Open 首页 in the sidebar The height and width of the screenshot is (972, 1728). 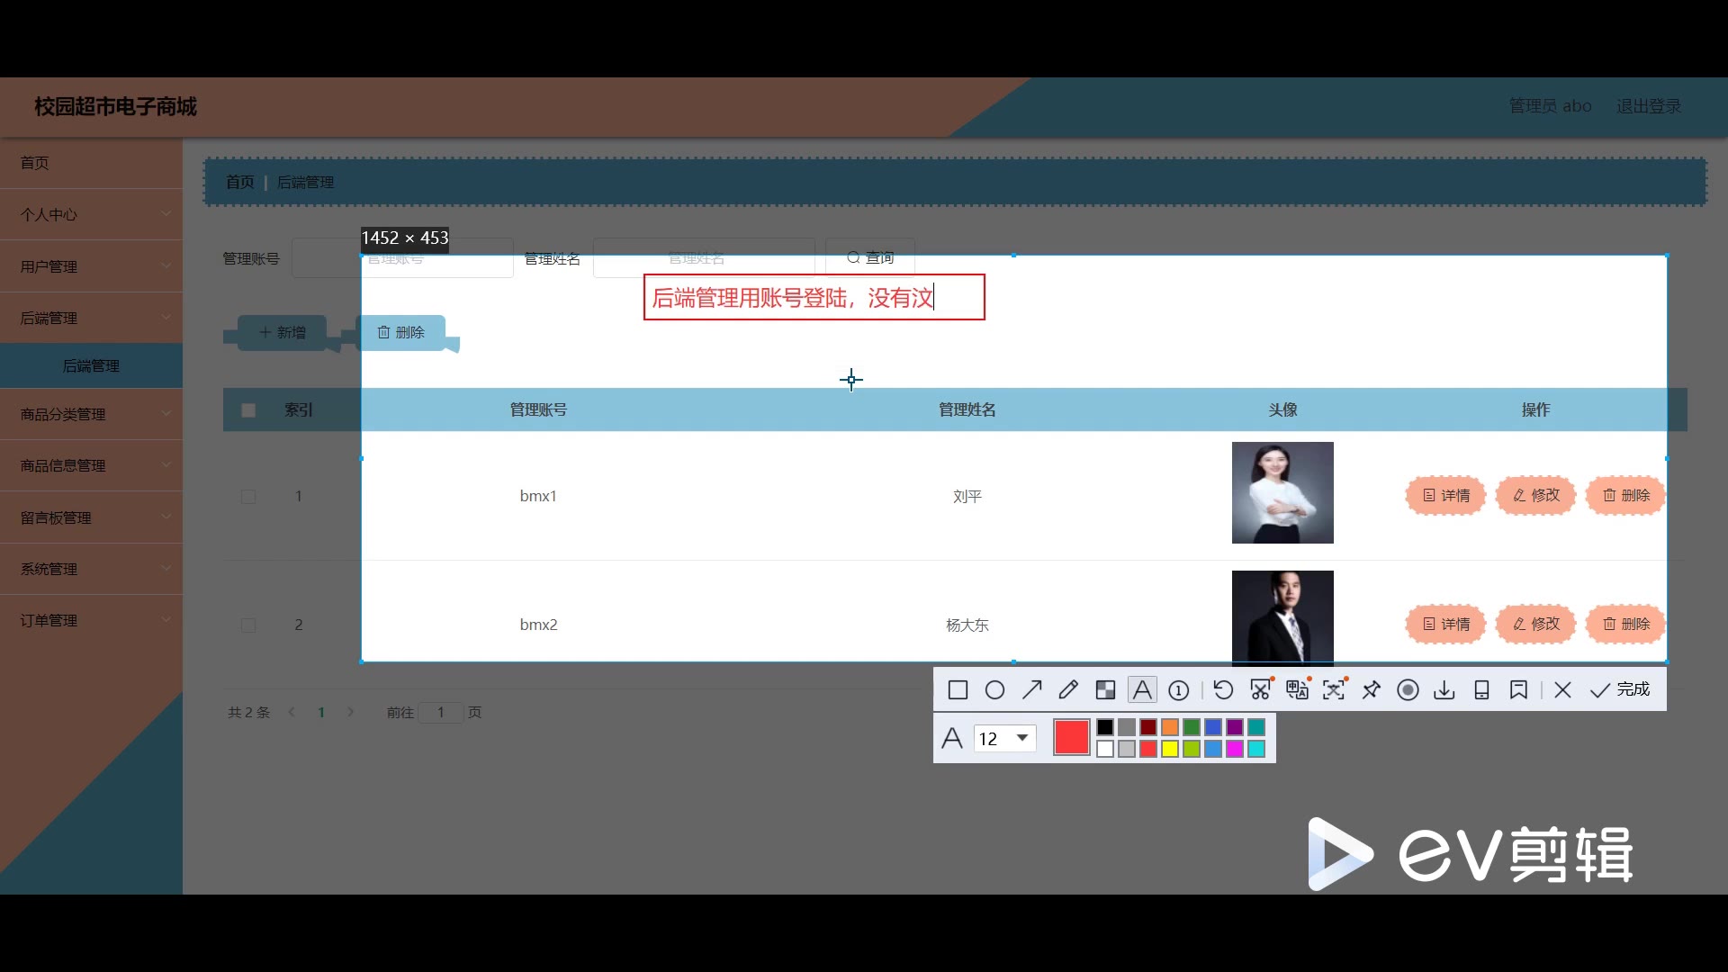coord(35,163)
